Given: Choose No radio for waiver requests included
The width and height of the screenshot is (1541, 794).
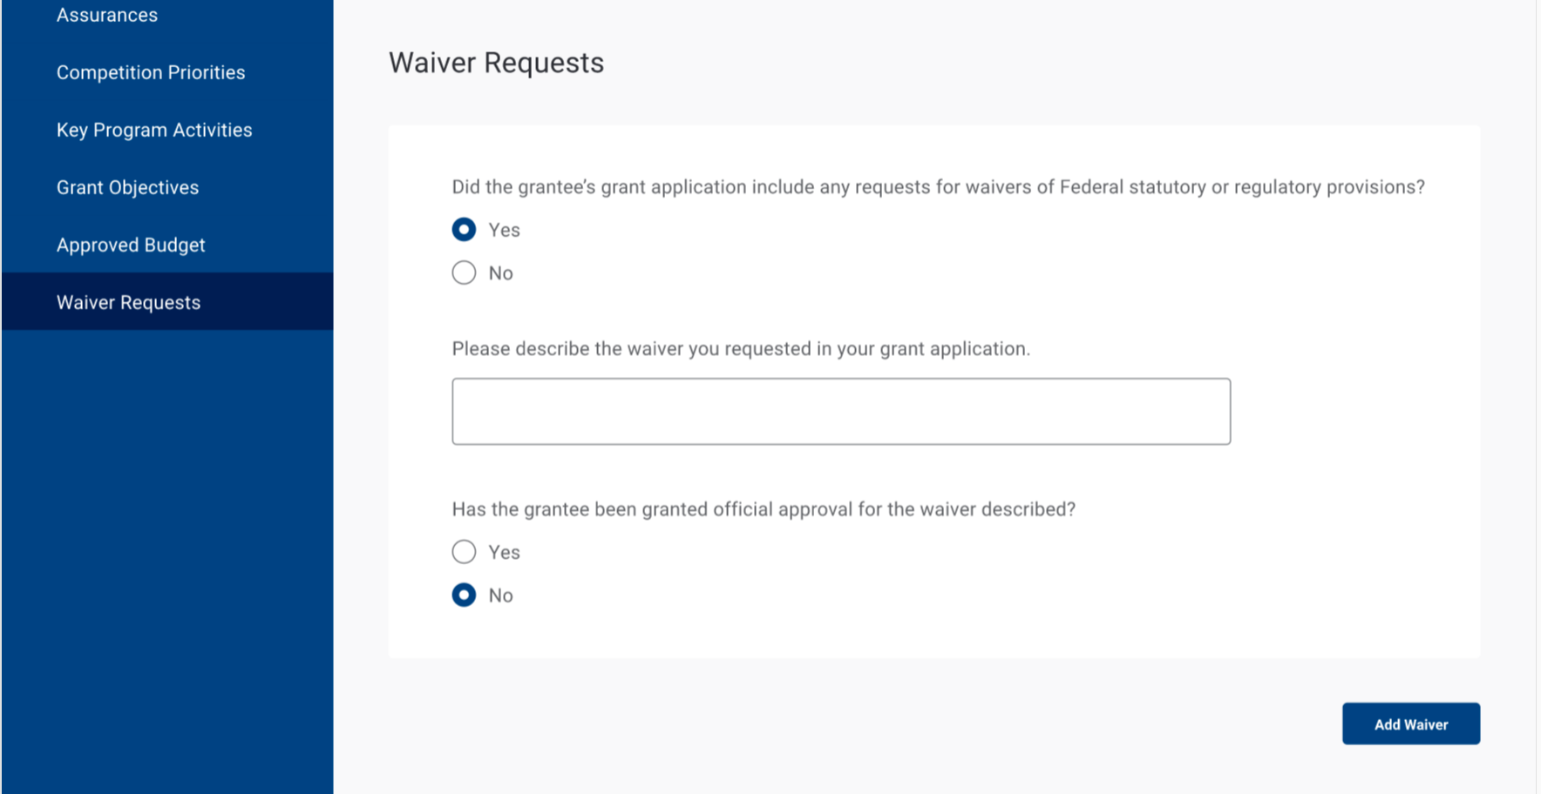Looking at the screenshot, I should (464, 273).
